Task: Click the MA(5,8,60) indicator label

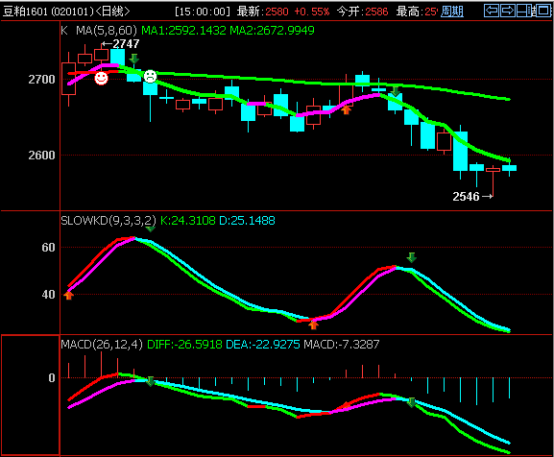Action: (107, 31)
